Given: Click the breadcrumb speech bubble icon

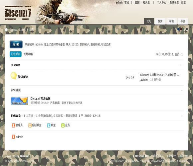Looking at the screenshot, I should tap(6, 30).
